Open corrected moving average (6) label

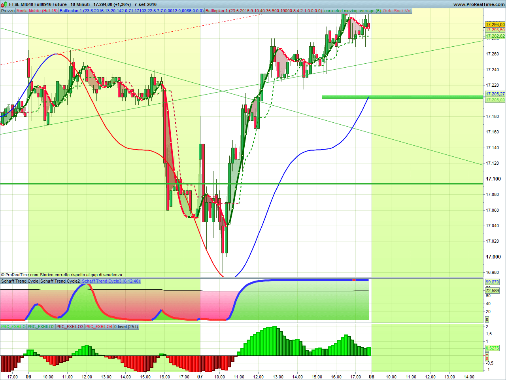click(x=353, y=11)
